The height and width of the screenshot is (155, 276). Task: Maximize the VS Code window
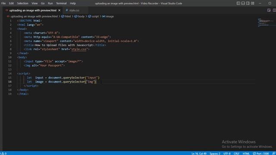pos(270,3)
